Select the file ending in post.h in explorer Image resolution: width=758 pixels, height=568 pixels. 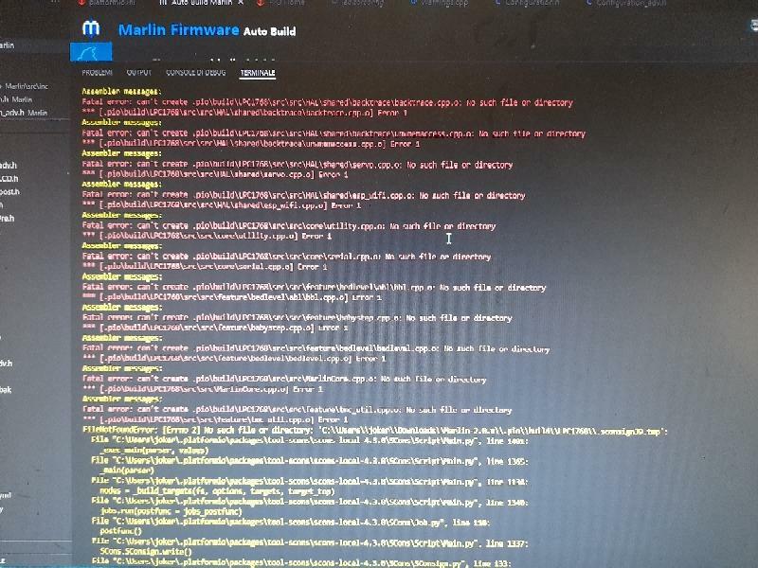coord(9,192)
